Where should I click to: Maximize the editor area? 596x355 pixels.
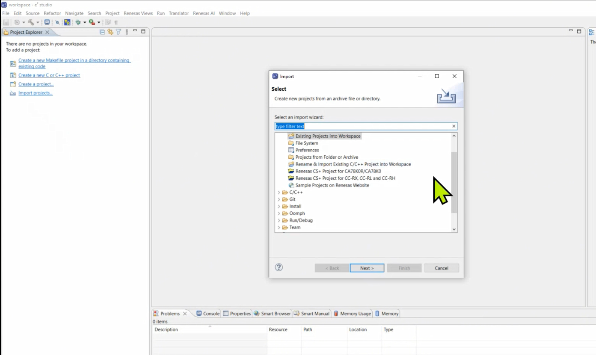(579, 31)
